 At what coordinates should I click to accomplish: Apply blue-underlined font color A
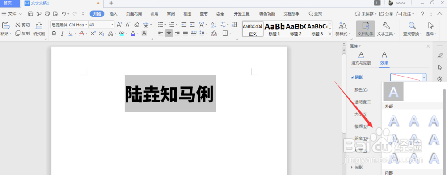133,33
